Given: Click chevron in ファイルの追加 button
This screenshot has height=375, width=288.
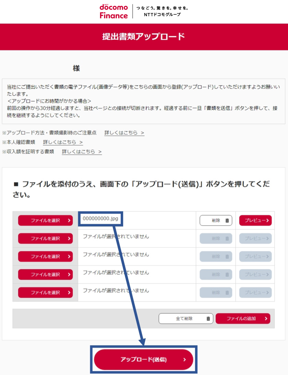Looking at the screenshot, I should tap(266, 318).
